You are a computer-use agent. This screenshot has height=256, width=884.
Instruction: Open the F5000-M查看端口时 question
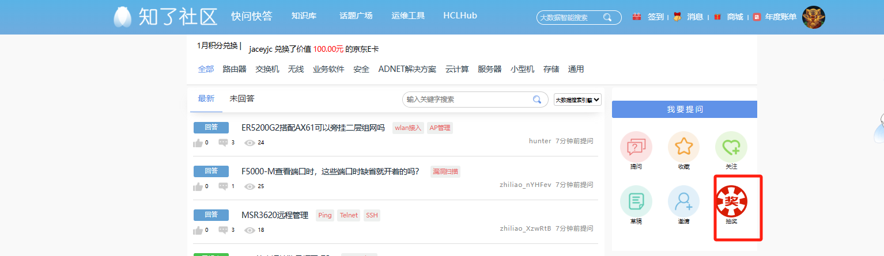(330, 171)
